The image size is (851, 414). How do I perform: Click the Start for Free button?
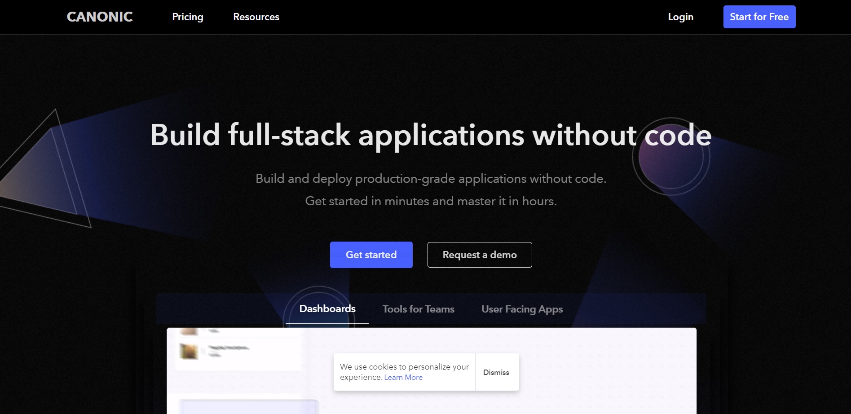tap(759, 17)
